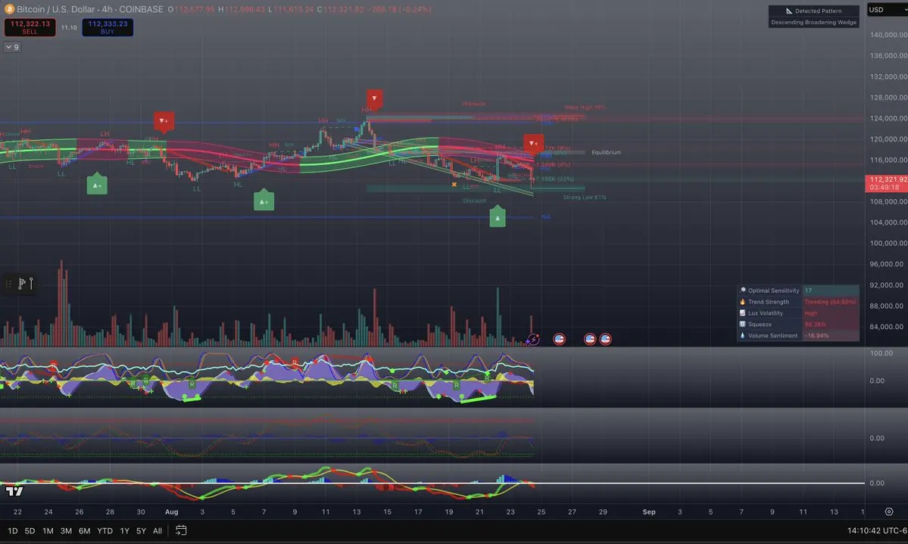Screen dimensions: 908x544
Task: Switch to the 1M time range
Action: pyautogui.click(x=48, y=530)
